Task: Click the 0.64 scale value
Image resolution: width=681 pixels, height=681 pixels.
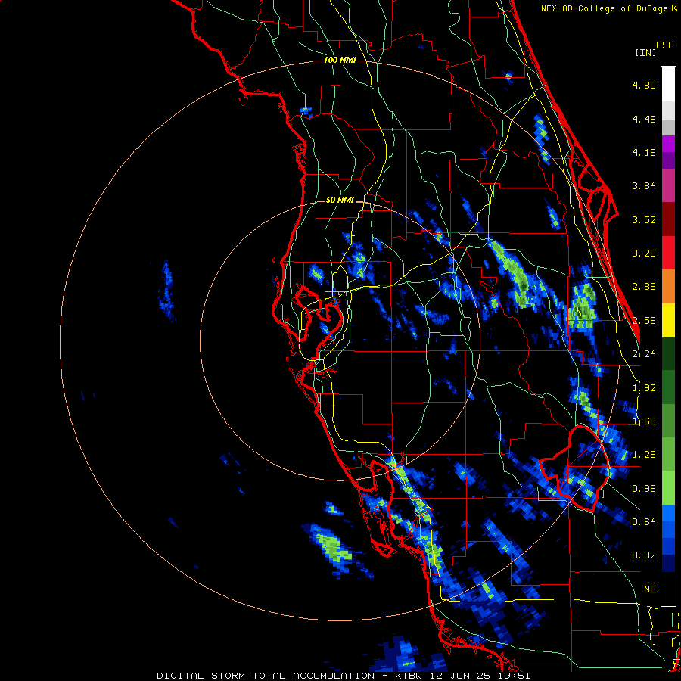Action: 644,521
